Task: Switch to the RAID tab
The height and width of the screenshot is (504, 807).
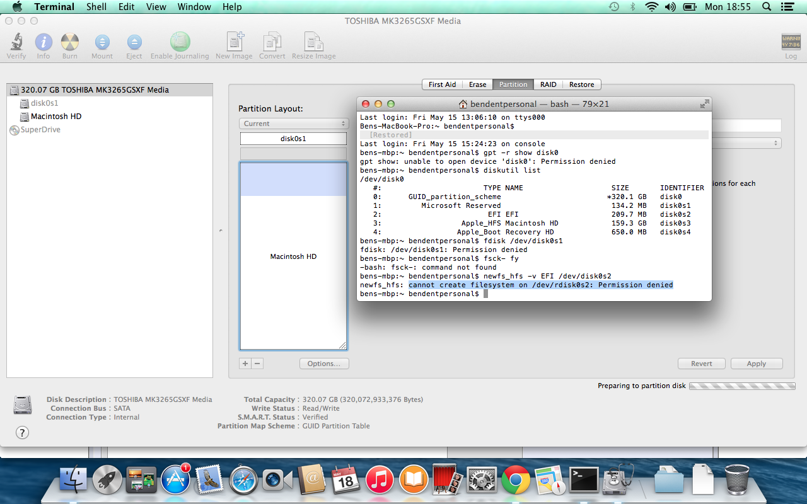Action: coord(549,84)
